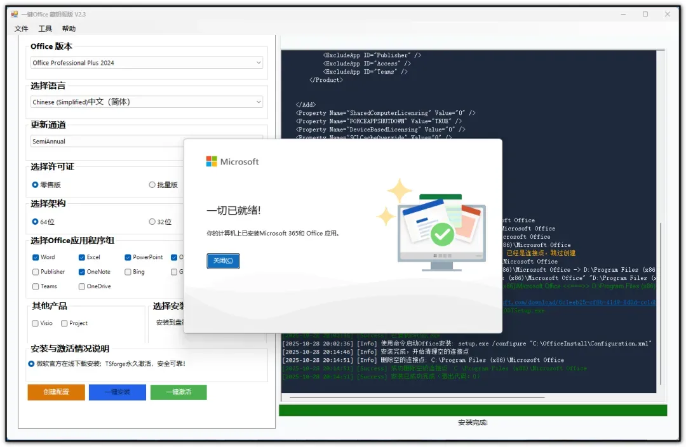The image size is (686, 447).
Task: Click the log panel horizontal scrollbar
Action: click(417, 397)
